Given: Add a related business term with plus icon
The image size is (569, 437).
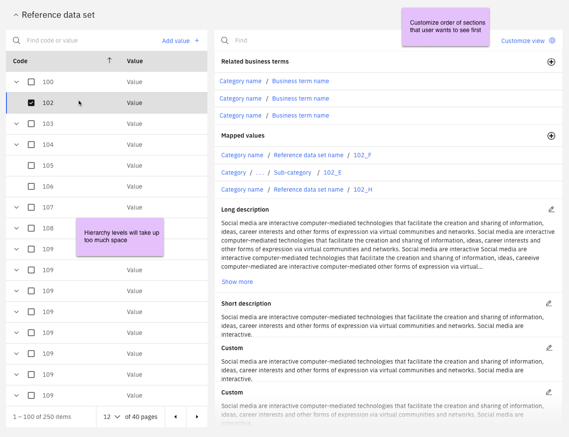Looking at the screenshot, I should 551,62.
